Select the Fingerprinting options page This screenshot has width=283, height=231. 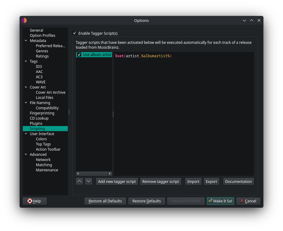(x=42, y=113)
